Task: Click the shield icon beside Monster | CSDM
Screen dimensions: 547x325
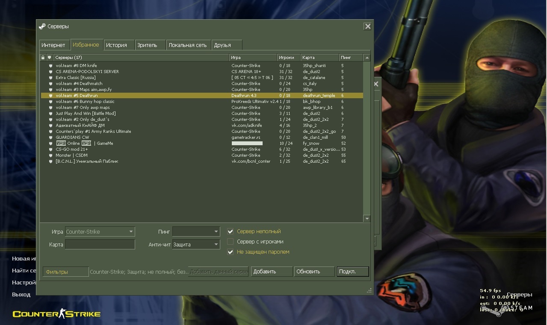Action: click(x=50, y=155)
